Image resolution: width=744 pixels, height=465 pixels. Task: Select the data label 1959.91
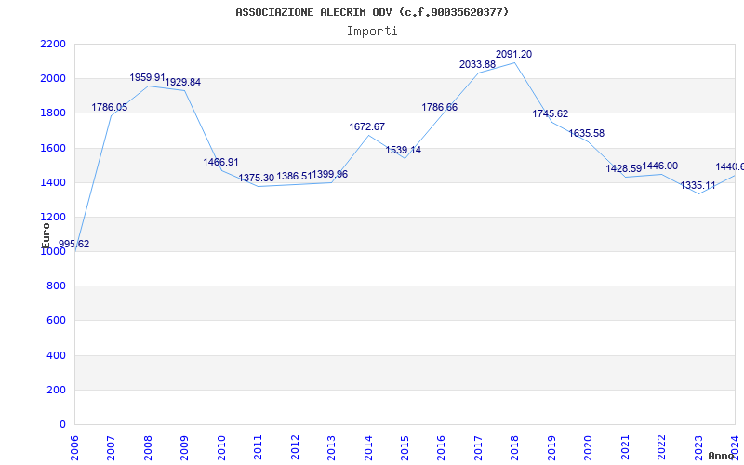[x=148, y=77]
